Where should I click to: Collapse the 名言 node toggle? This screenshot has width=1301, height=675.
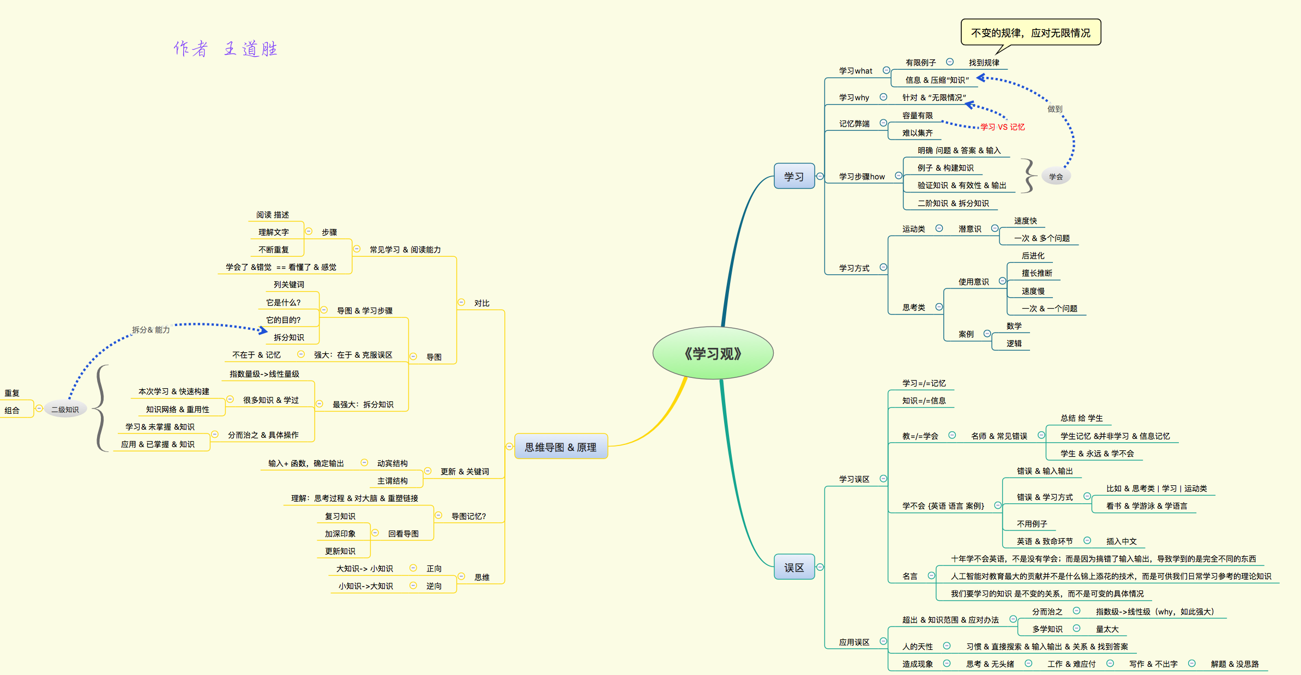coord(931,576)
